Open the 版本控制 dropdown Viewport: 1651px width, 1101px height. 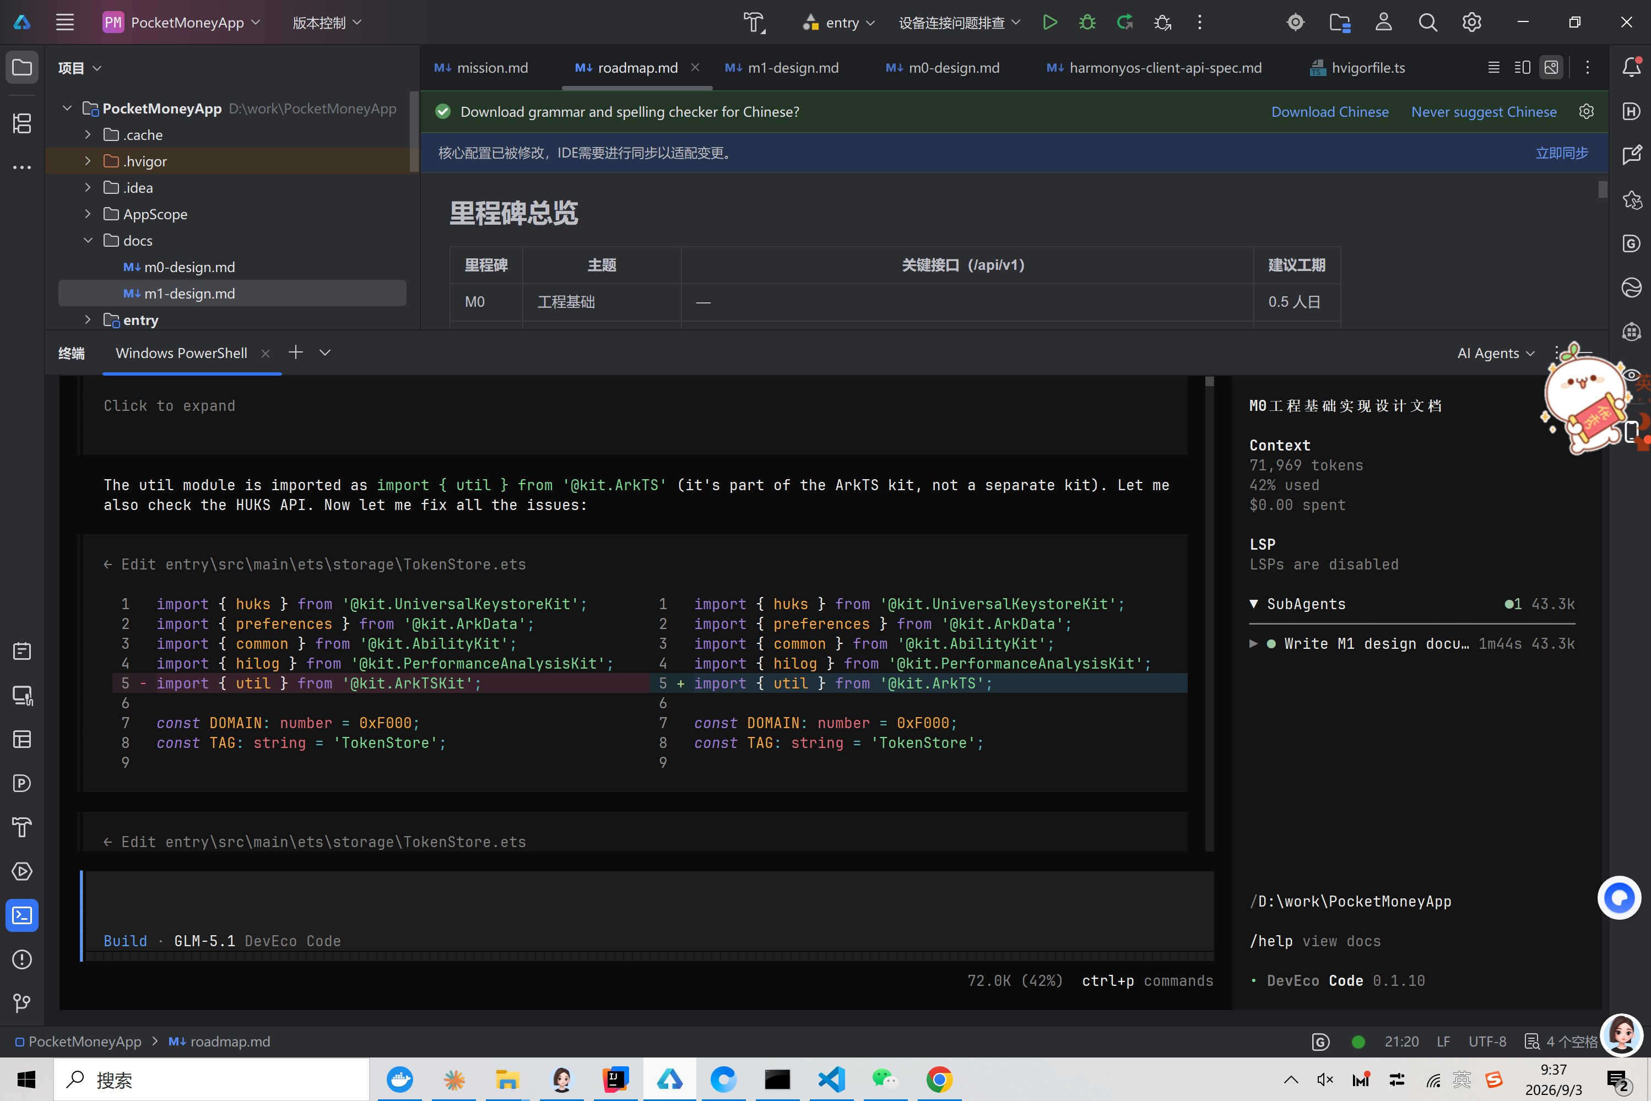[327, 23]
